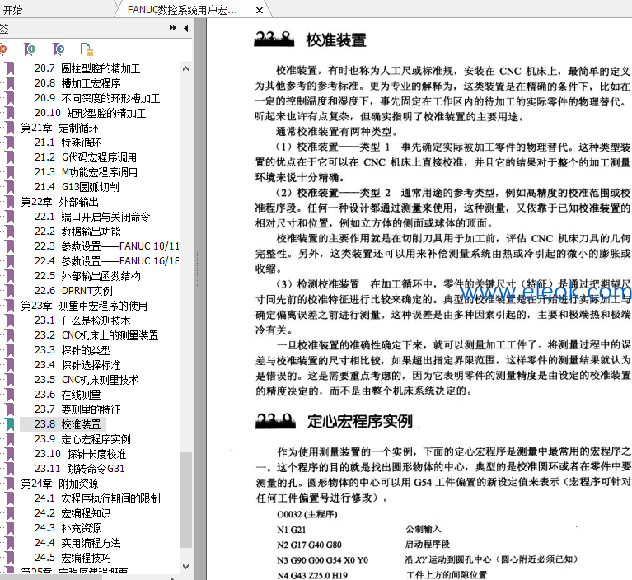Collapse the bookmarks panel with the left arrow
The width and height of the screenshot is (632, 580).
point(186,28)
